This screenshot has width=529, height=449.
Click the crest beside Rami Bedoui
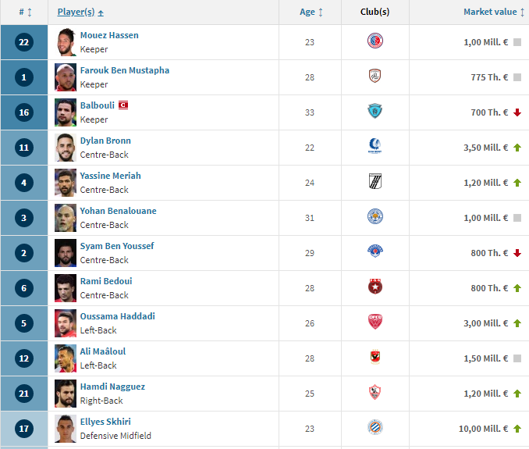[x=375, y=287]
